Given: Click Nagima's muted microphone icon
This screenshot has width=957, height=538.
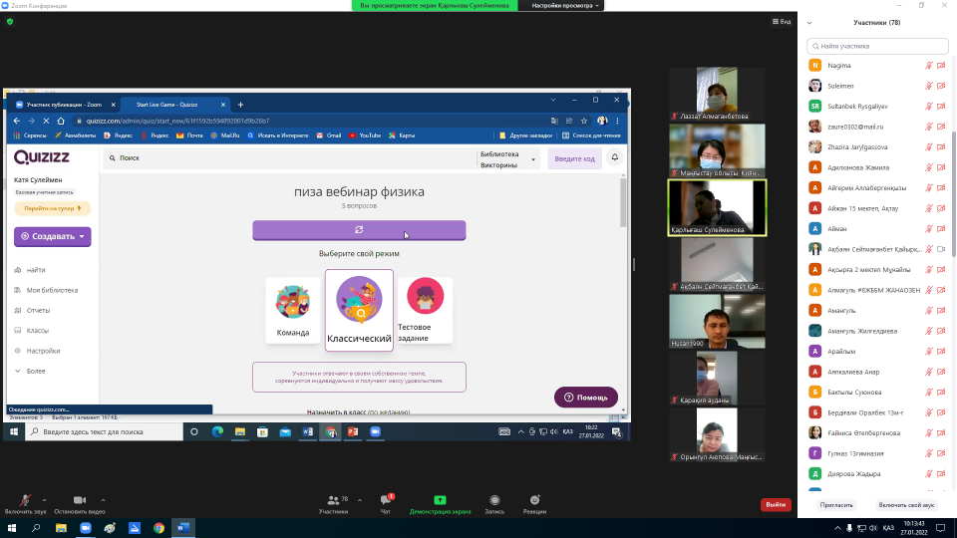Looking at the screenshot, I should click(x=928, y=66).
